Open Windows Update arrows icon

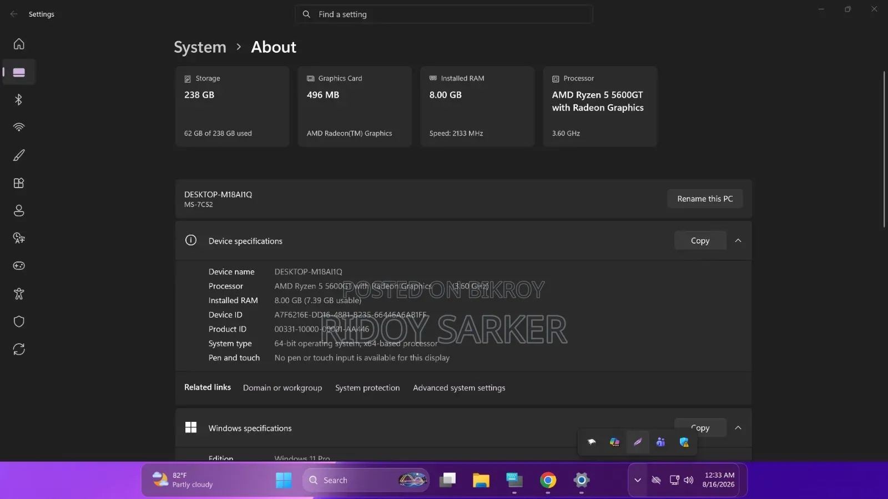19,349
